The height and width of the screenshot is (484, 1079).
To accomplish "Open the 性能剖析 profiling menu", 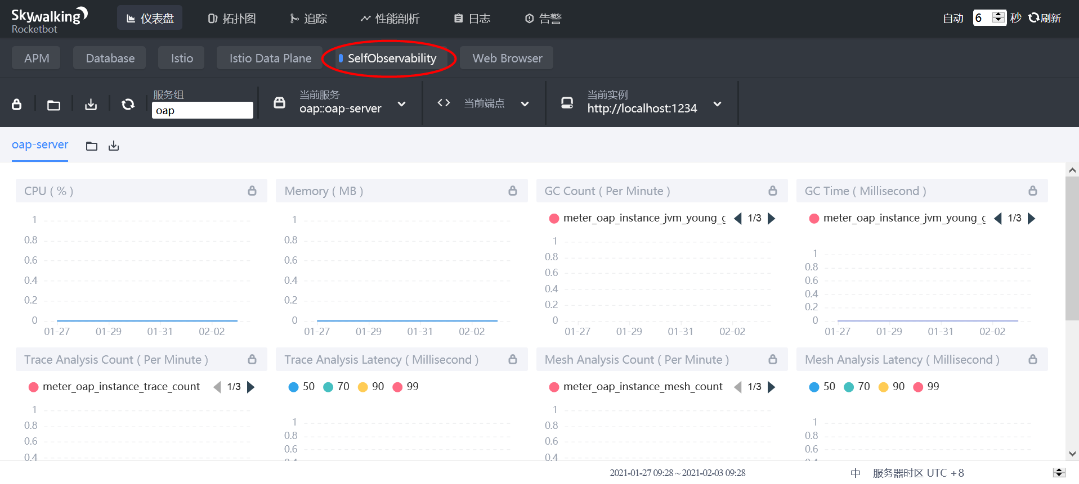I will pyautogui.click(x=390, y=19).
